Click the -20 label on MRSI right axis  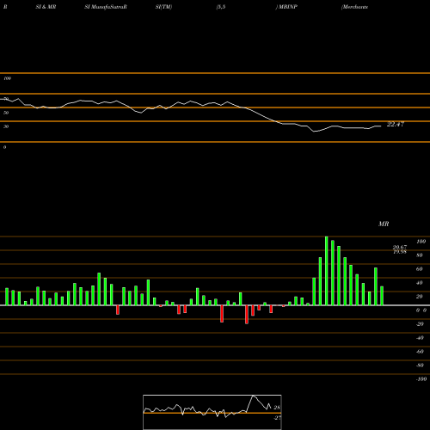coord(420,324)
